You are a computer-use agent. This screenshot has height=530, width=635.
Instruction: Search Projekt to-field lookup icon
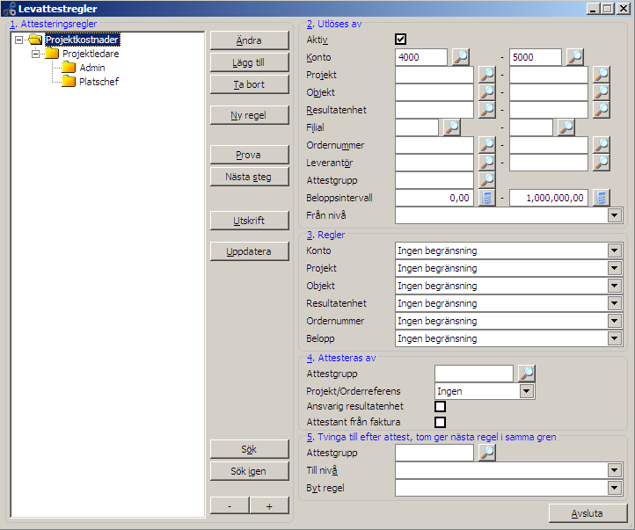tap(602, 75)
